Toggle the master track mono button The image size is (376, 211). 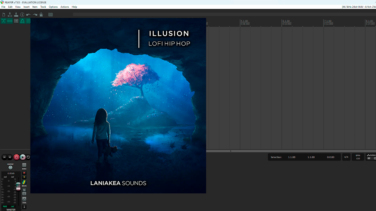[24, 165]
